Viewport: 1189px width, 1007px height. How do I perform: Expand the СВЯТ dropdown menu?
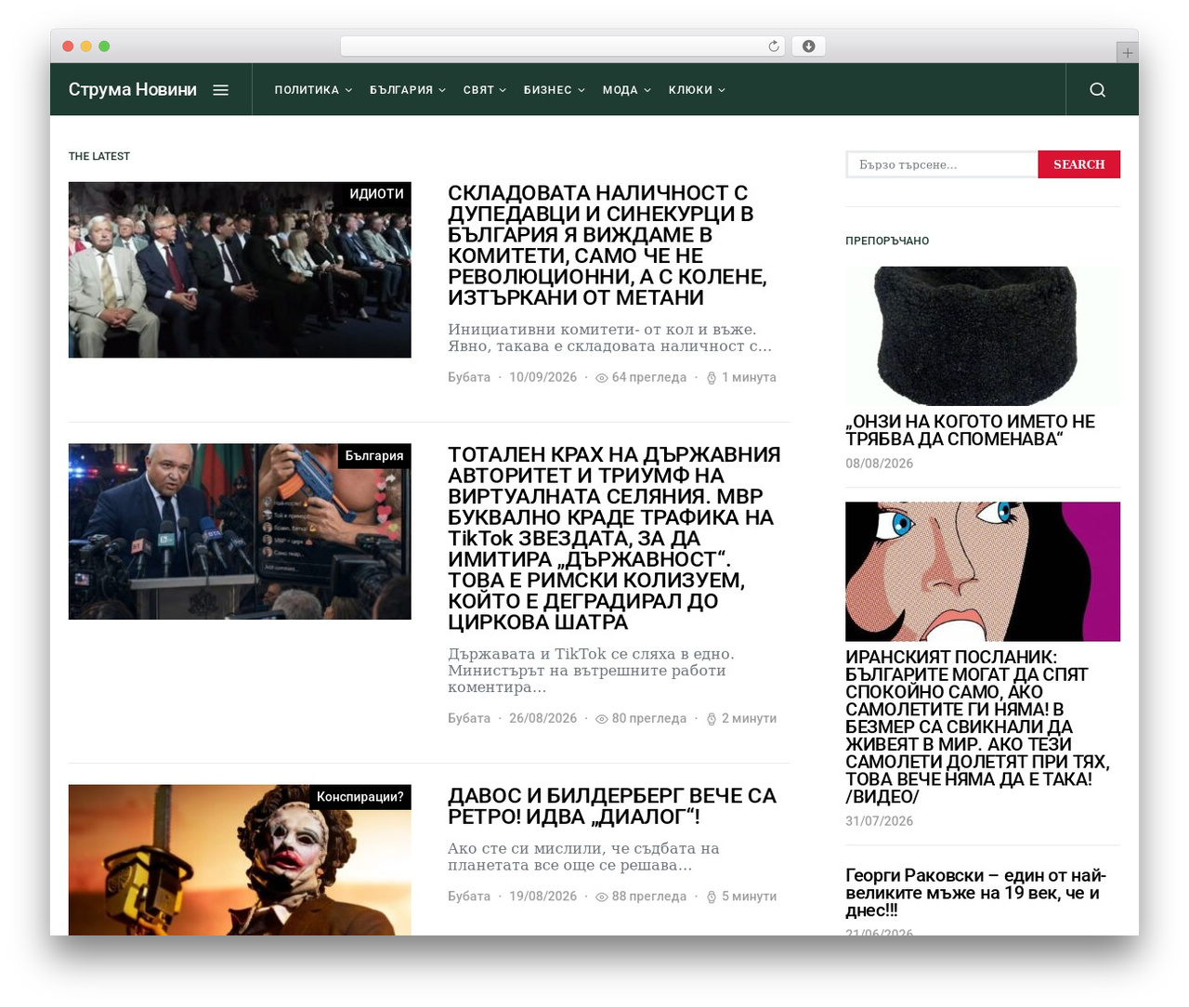pyautogui.click(x=485, y=90)
